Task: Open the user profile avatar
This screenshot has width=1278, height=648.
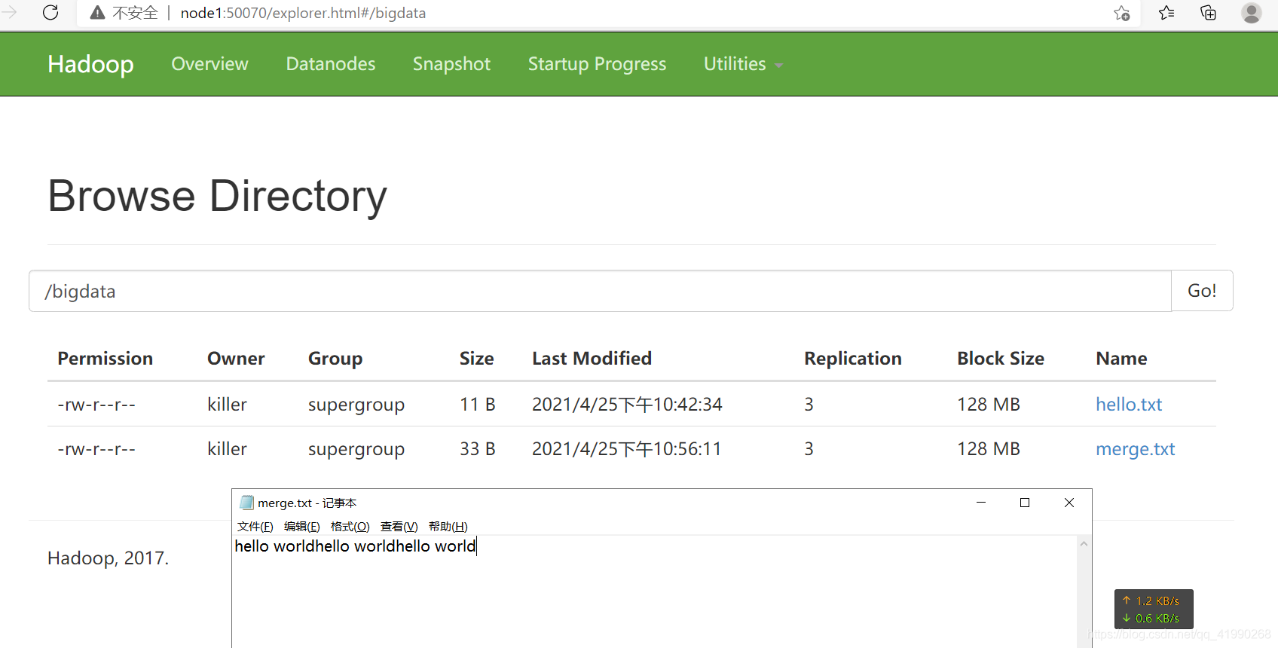Action: (x=1252, y=13)
